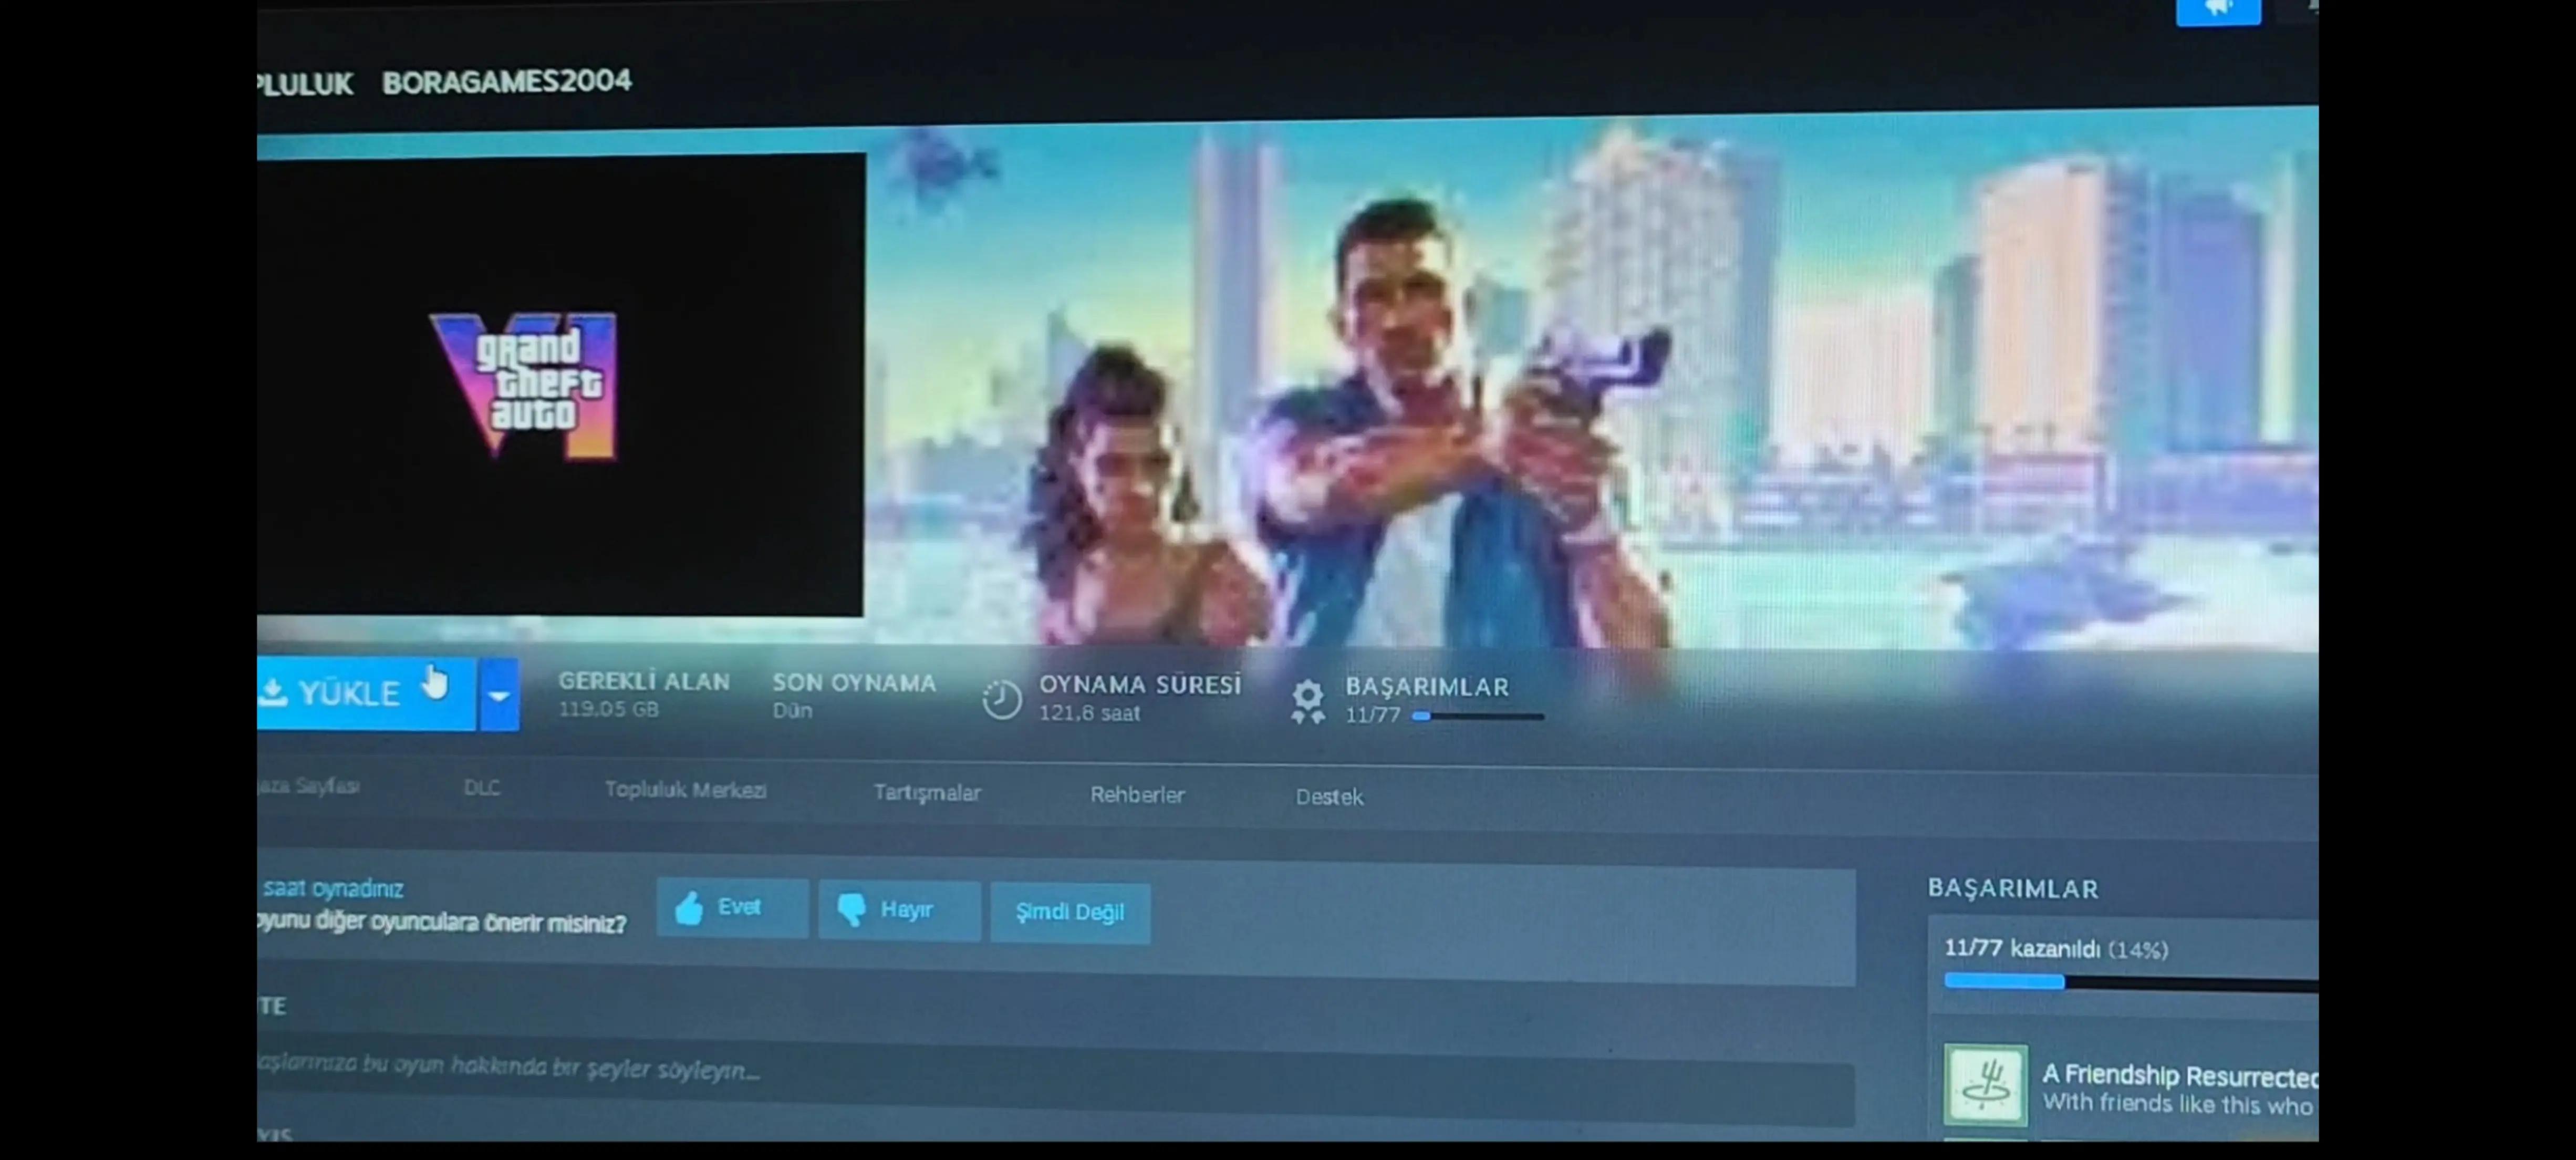Dismiss the review prompt with Şimdi Değil

1070,912
